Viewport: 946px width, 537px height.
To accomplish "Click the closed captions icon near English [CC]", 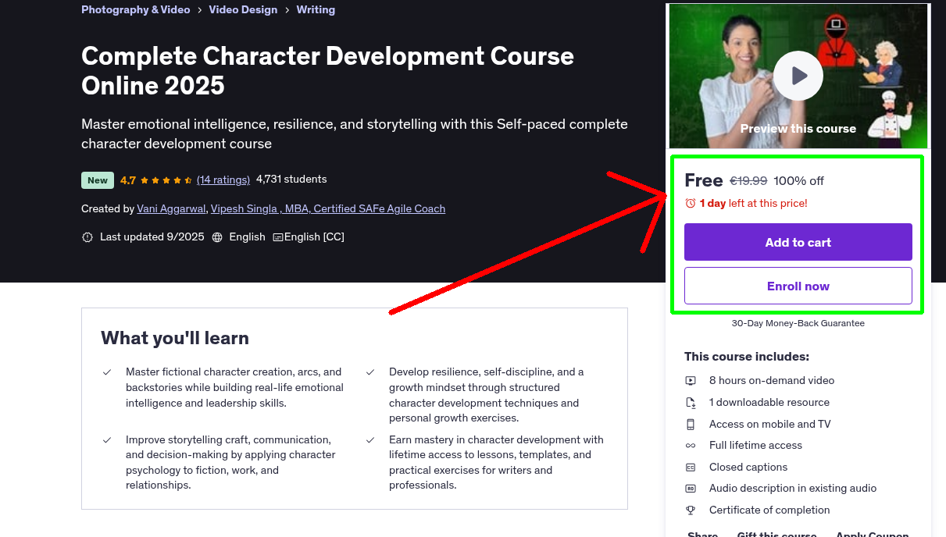I will pos(277,237).
